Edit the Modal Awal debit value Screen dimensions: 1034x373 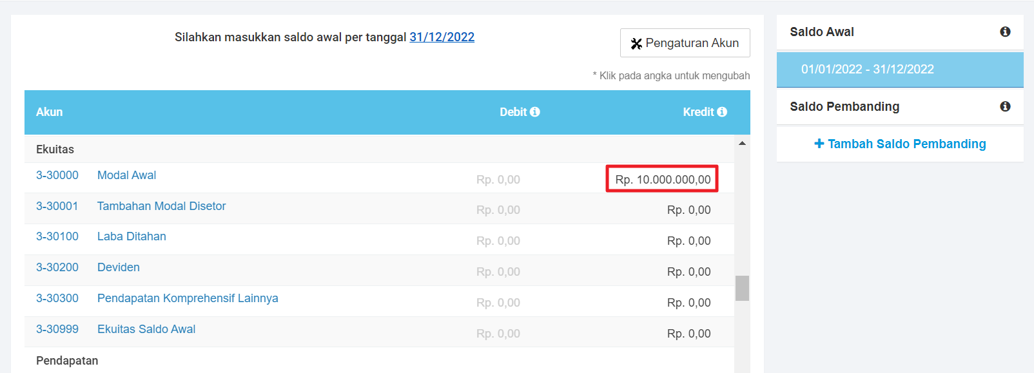coord(498,180)
